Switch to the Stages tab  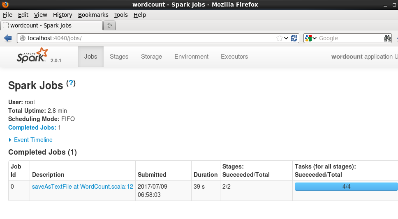pyautogui.click(x=119, y=57)
